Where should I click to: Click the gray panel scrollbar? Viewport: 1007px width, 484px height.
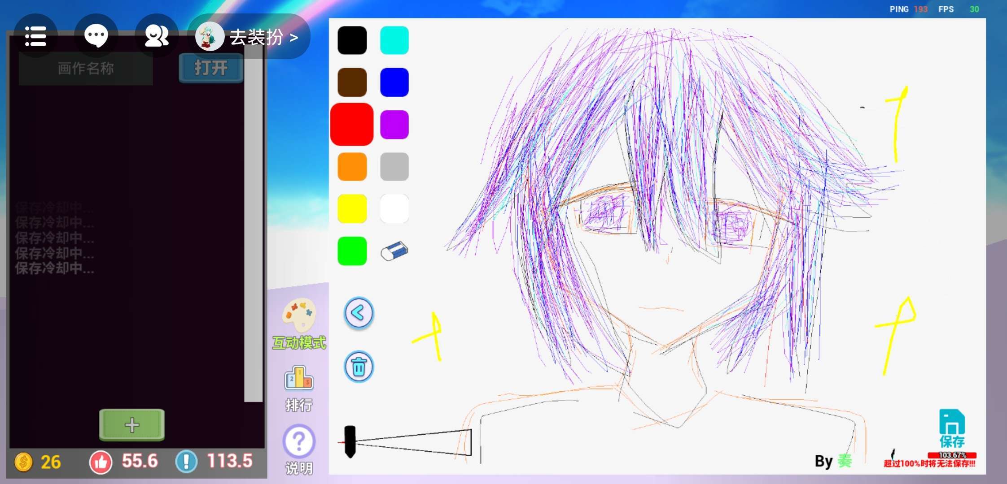[253, 224]
